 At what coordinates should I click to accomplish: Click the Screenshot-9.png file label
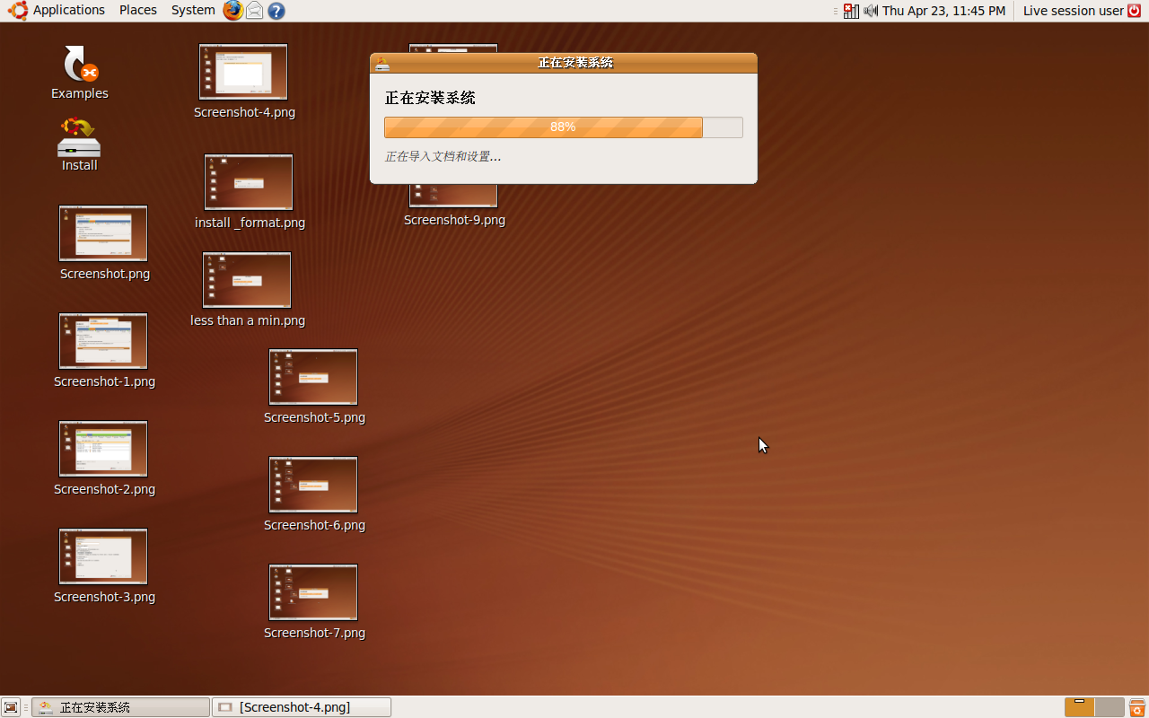coord(454,220)
